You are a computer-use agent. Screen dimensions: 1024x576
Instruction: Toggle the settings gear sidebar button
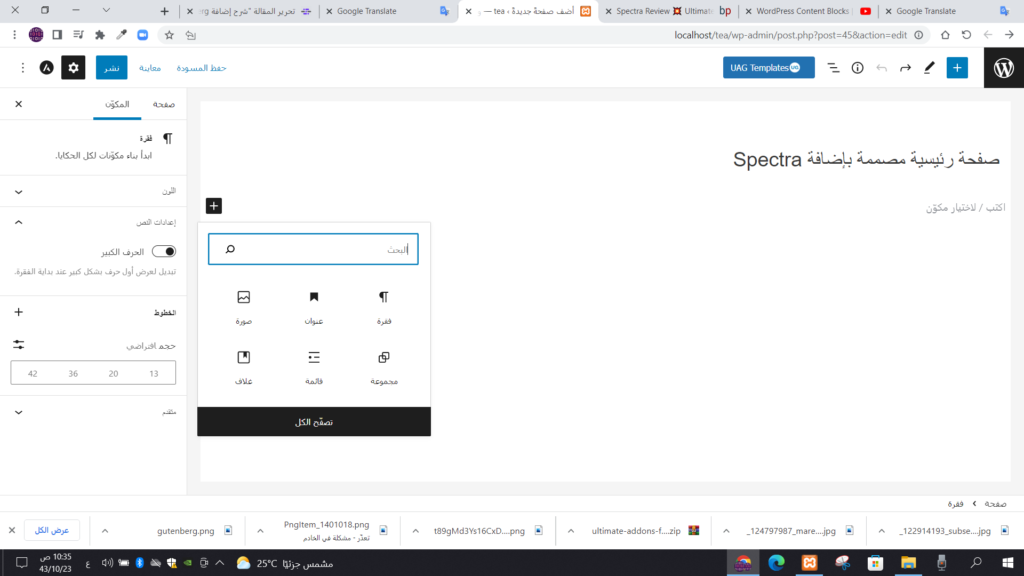pos(73,68)
